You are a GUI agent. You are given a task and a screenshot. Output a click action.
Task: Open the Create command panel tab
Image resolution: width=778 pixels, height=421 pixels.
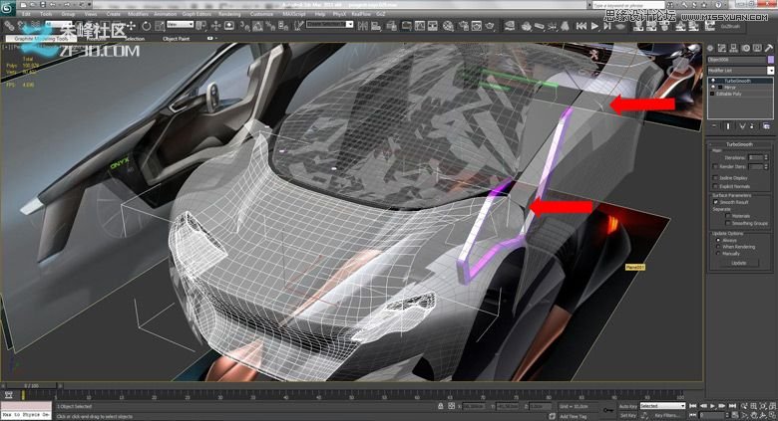point(710,48)
